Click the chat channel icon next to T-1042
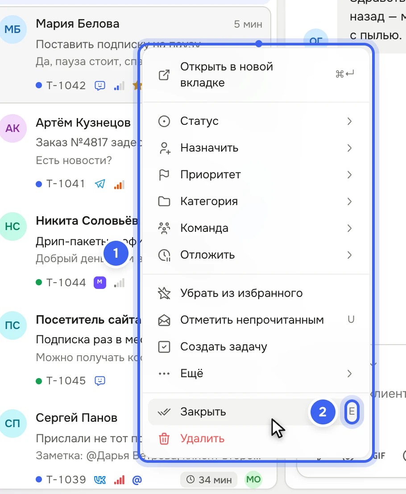 100,85
